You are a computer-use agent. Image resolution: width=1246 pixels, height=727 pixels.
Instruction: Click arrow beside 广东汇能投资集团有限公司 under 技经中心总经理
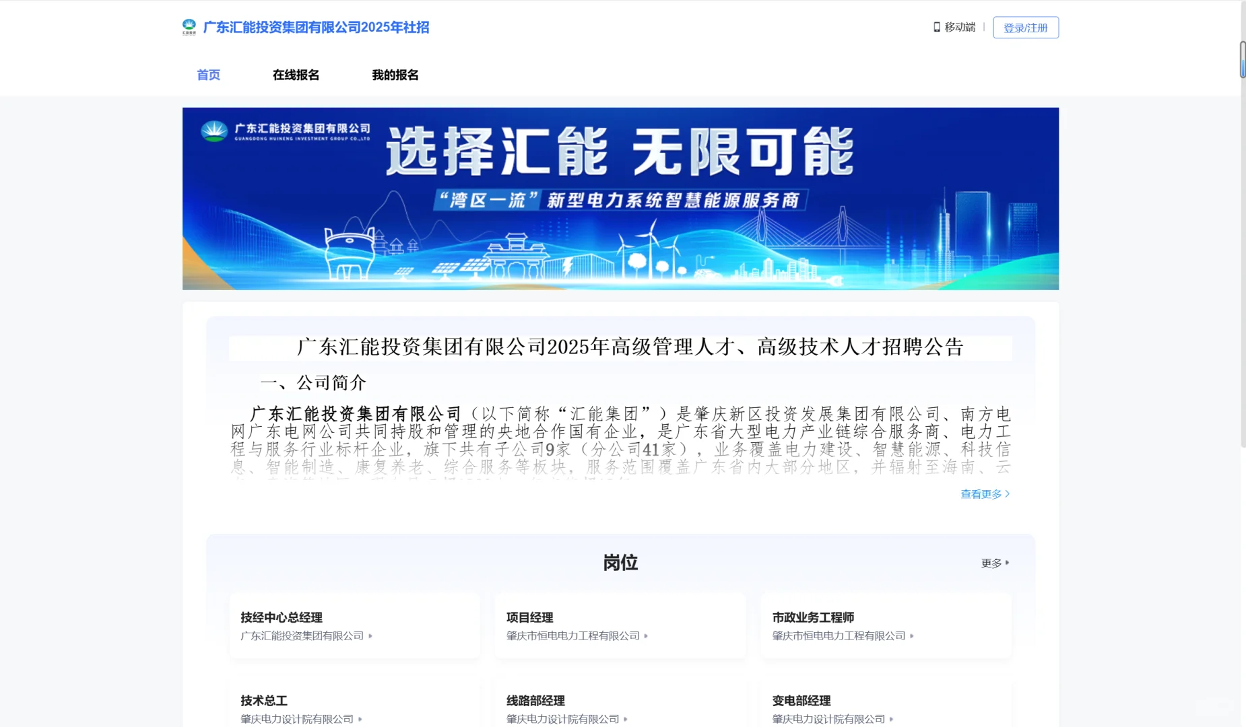(x=370, y=636)
